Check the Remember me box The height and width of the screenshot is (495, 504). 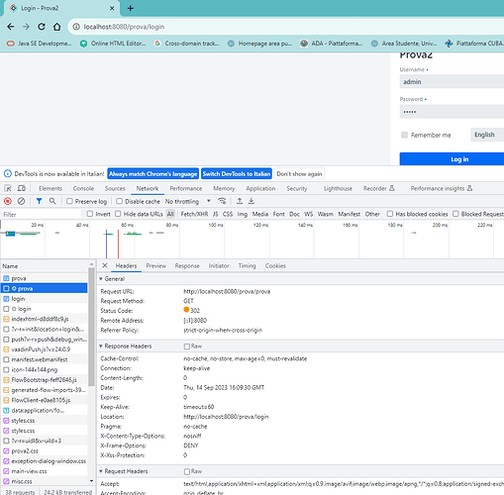point(404,135)
